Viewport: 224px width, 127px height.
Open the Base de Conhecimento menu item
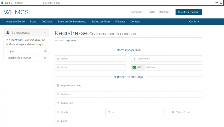click(72, 22)
